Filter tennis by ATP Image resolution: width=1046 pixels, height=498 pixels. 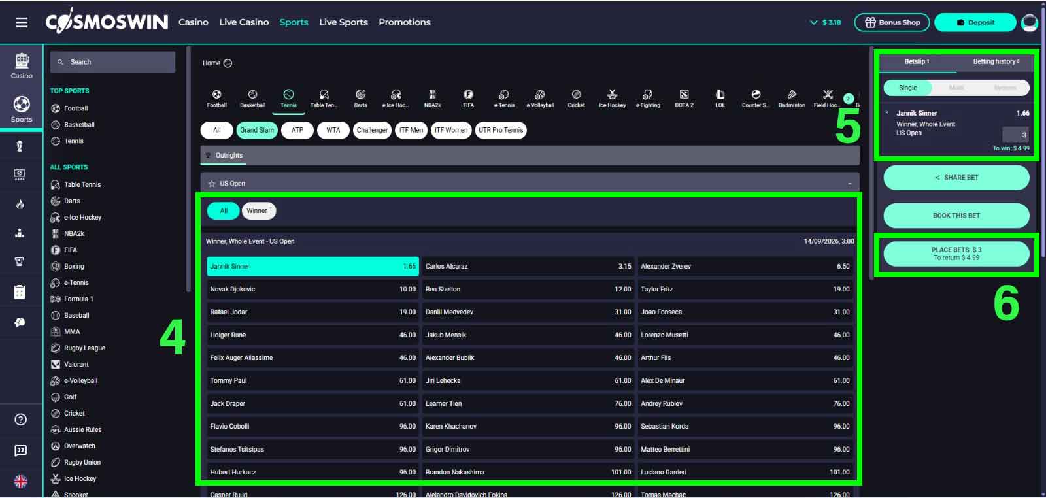pyautogui.click(x=297, y=130)
